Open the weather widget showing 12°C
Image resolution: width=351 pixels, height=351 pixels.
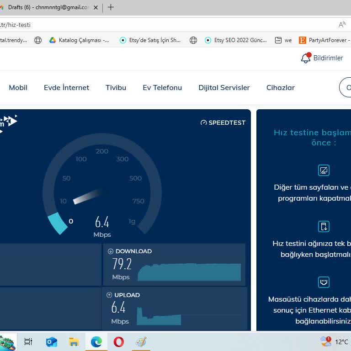pyautogui.click(x=335, y=342)
